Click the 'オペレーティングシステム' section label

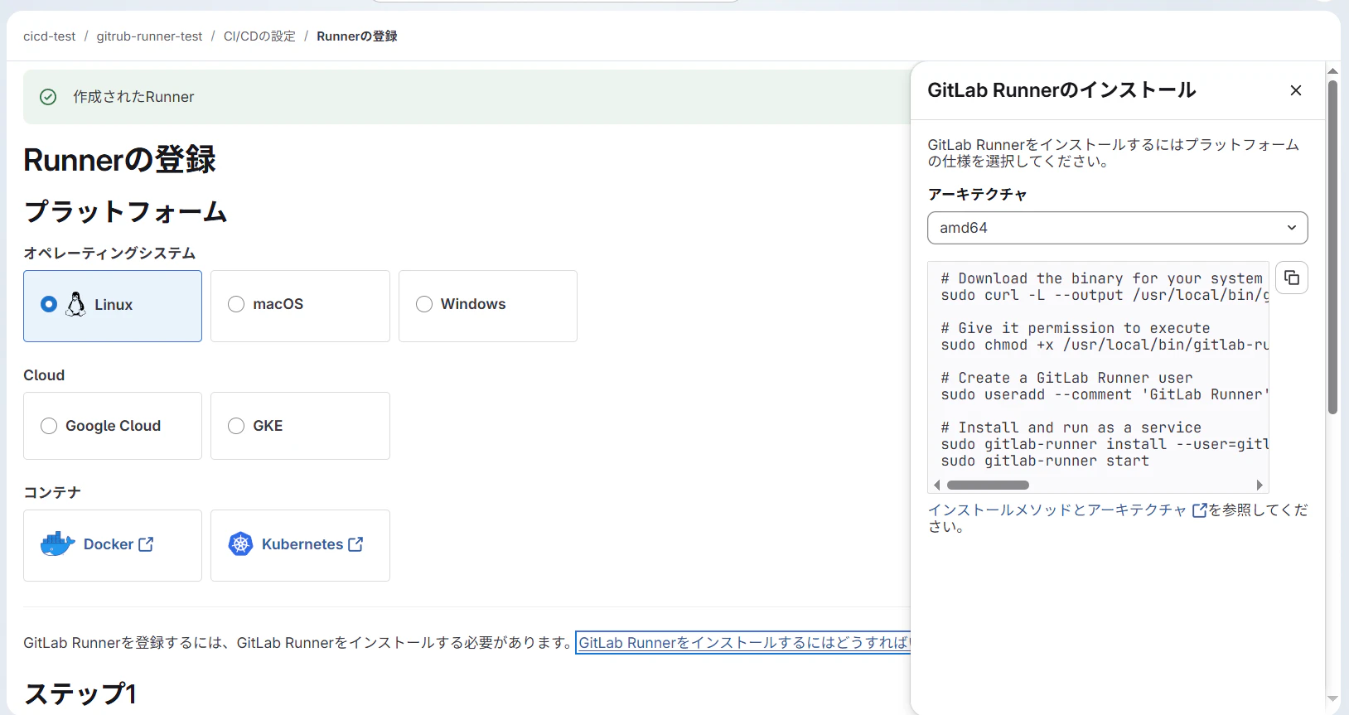[109, 254]
